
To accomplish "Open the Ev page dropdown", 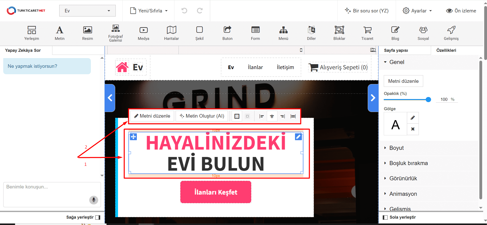I will pos(87,11).
